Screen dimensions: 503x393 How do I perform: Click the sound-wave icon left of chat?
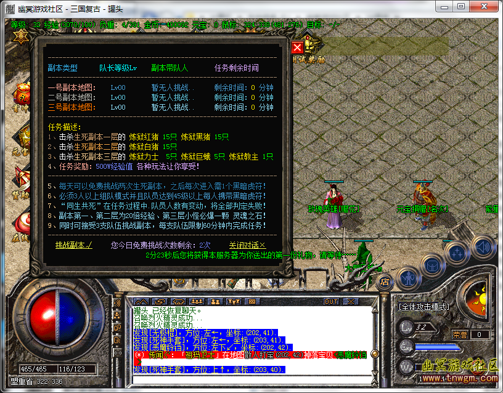pyautogui.click(x=117, y=303)
